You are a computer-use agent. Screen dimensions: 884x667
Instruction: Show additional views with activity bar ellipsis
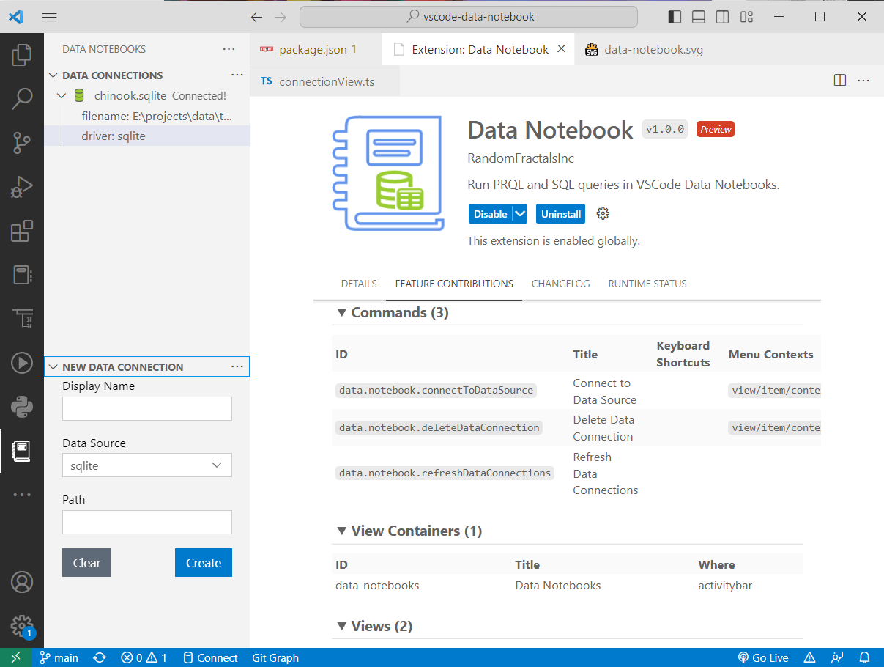[22, 495]
